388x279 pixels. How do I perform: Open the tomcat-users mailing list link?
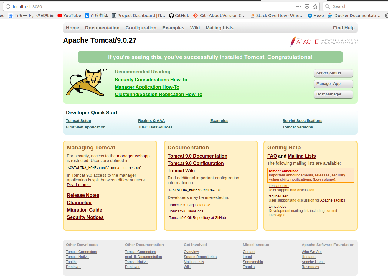[279, 186]
